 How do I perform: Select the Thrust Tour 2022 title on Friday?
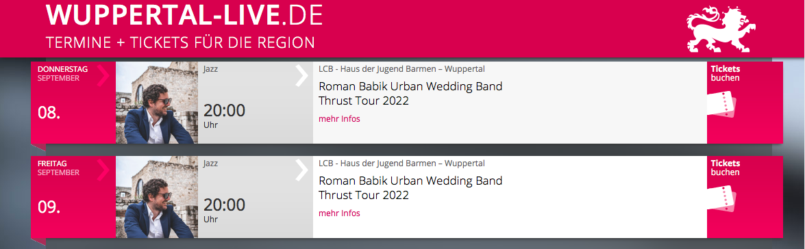(364, 195)
